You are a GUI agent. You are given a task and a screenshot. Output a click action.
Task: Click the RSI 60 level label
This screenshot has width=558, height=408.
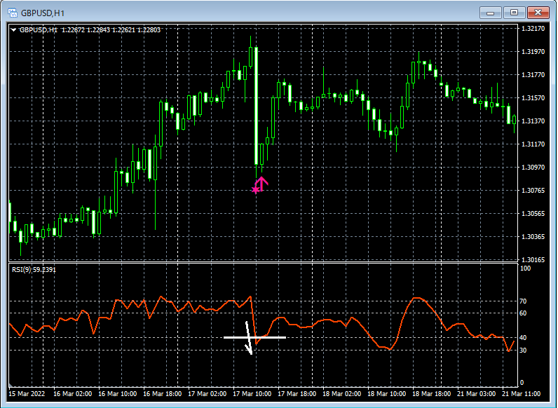coord(523,313)
